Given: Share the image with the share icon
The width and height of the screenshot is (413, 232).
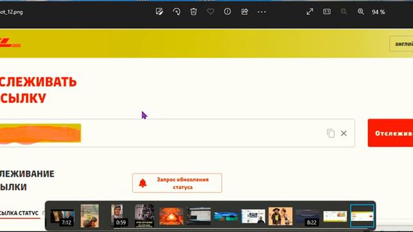Looking at the screenshot, I should 245,12.
